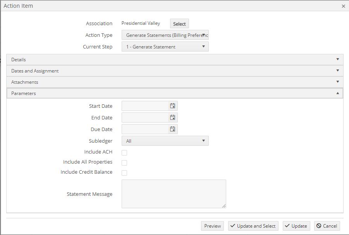Expand the Attachments panel header
Image resolution: width=349 pixels, height=235 pixels.
(x=175, y=82)
